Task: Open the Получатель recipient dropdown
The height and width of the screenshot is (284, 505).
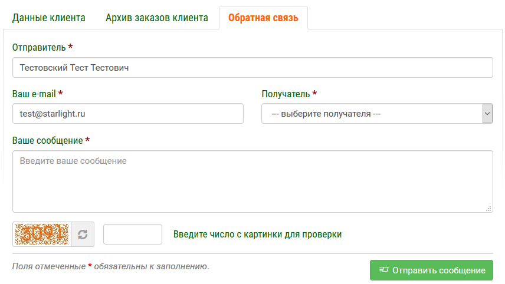Action: (x=377, y=114)
